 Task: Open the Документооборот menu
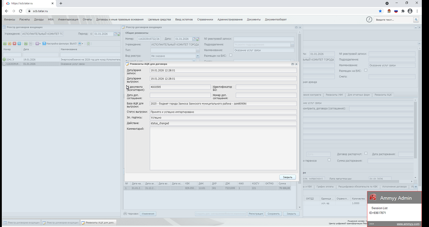[276, 20]
